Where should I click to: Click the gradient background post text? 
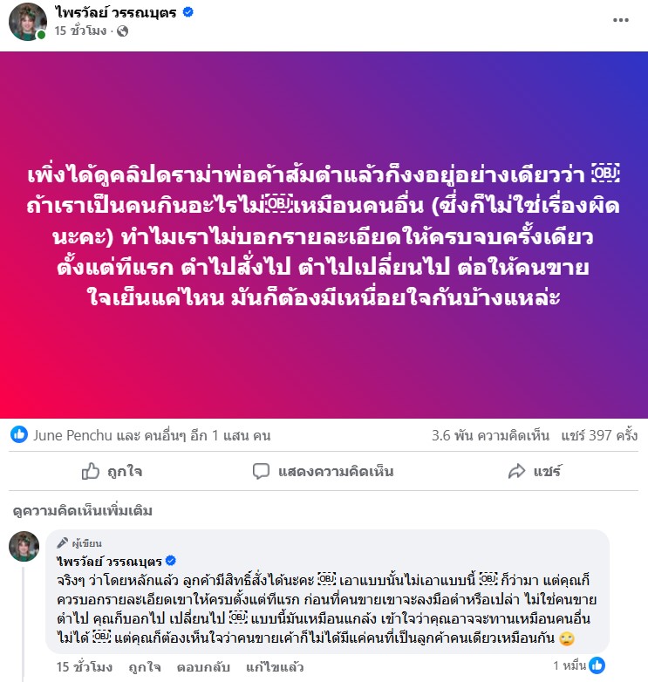point(324,236)
